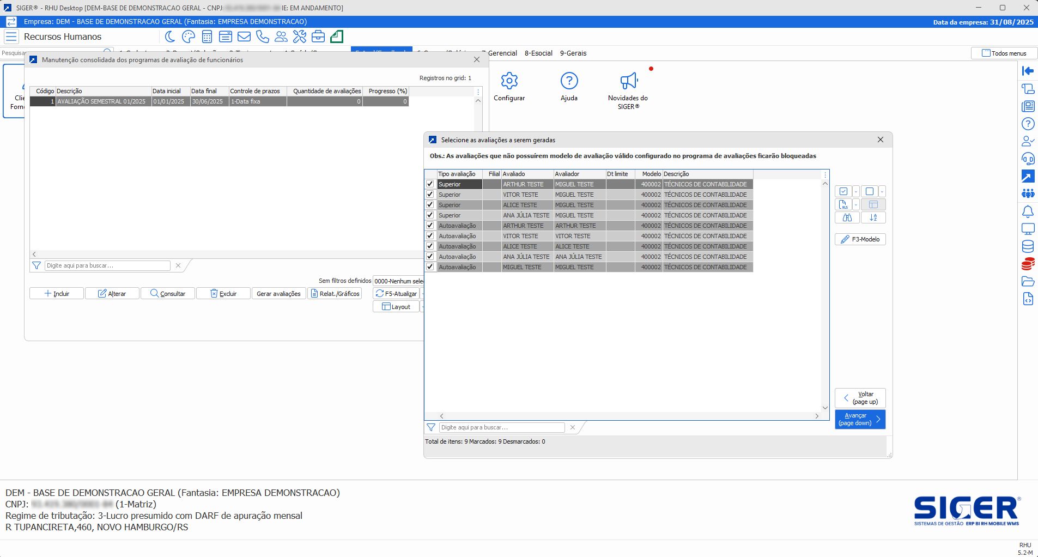
Task: Click the Avançar (page down) button
Action: pyautogui.click(x=860, y=419)
